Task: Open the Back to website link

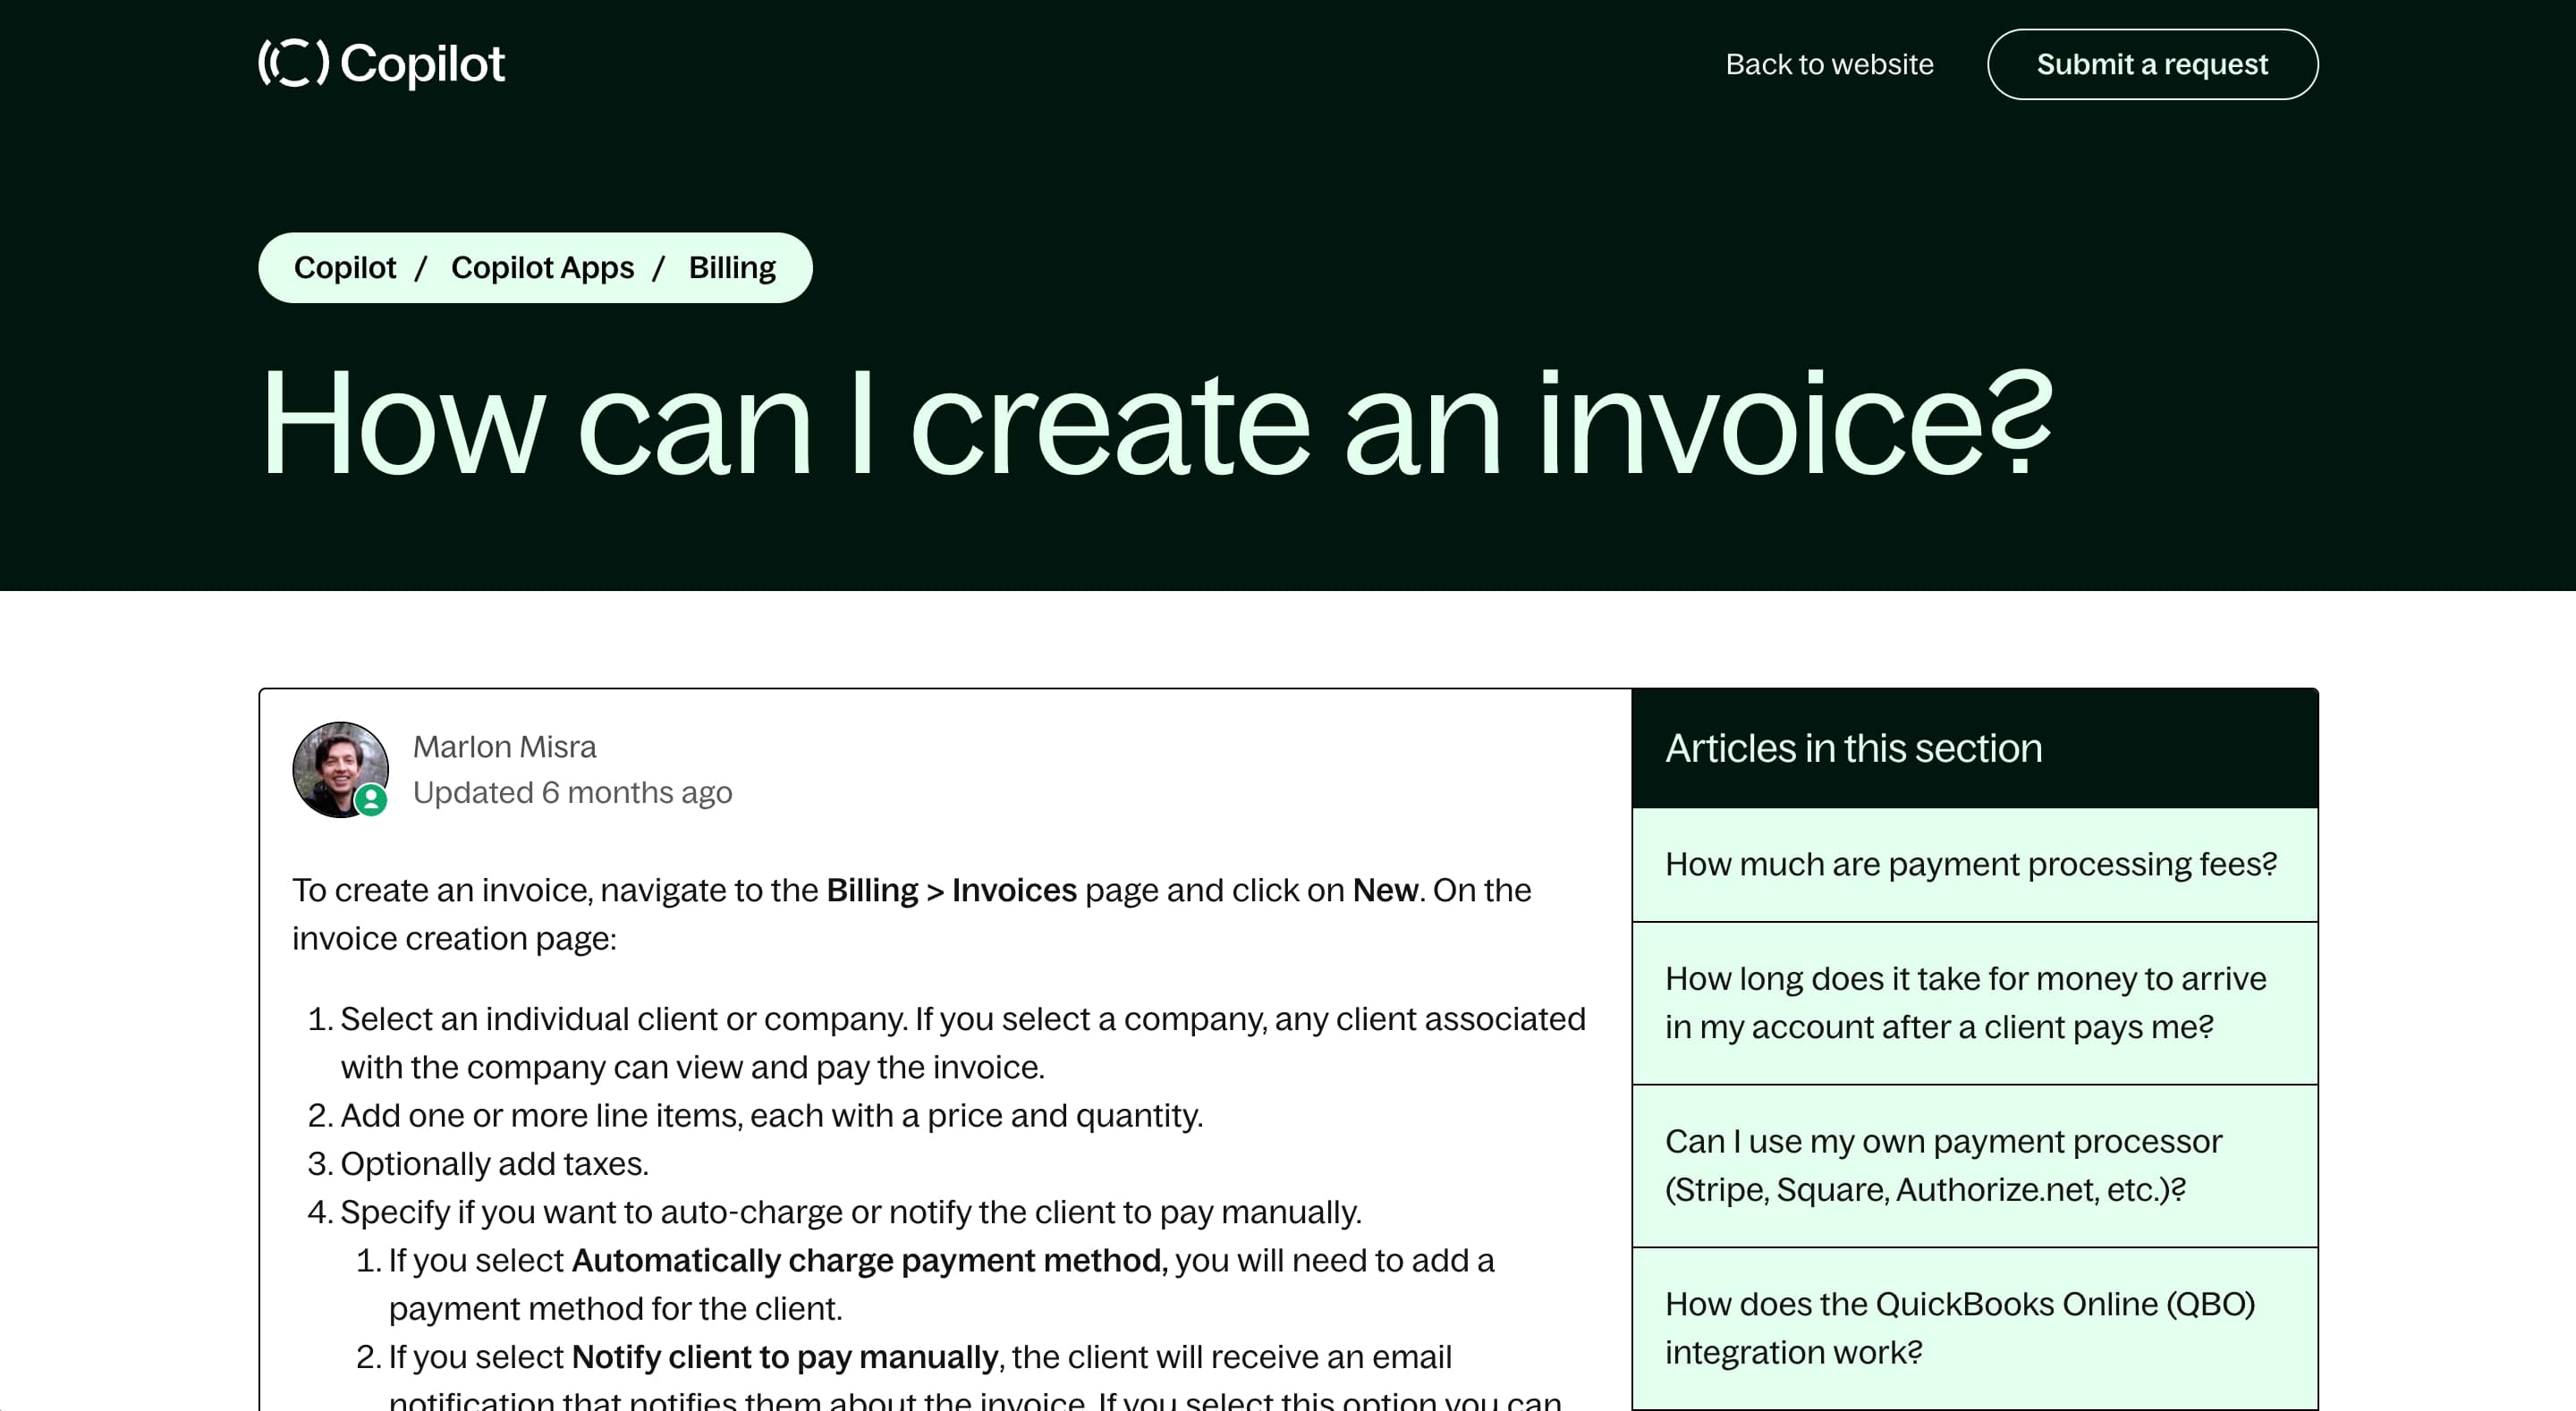Action: tap(1829, 64)
